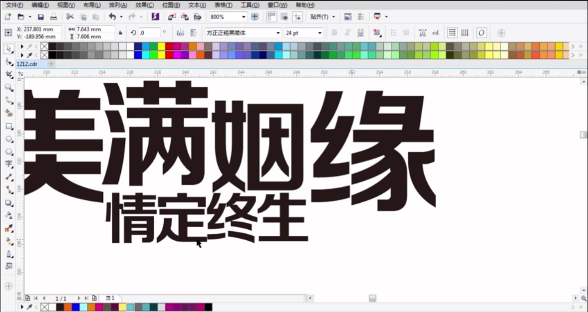Open the Import icon

(x=171, y=16)
